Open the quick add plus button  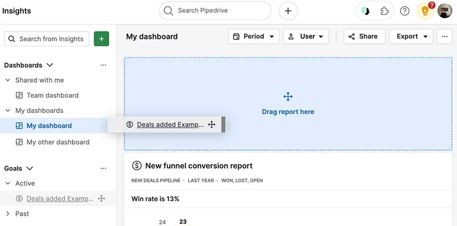tap(288, 11)
